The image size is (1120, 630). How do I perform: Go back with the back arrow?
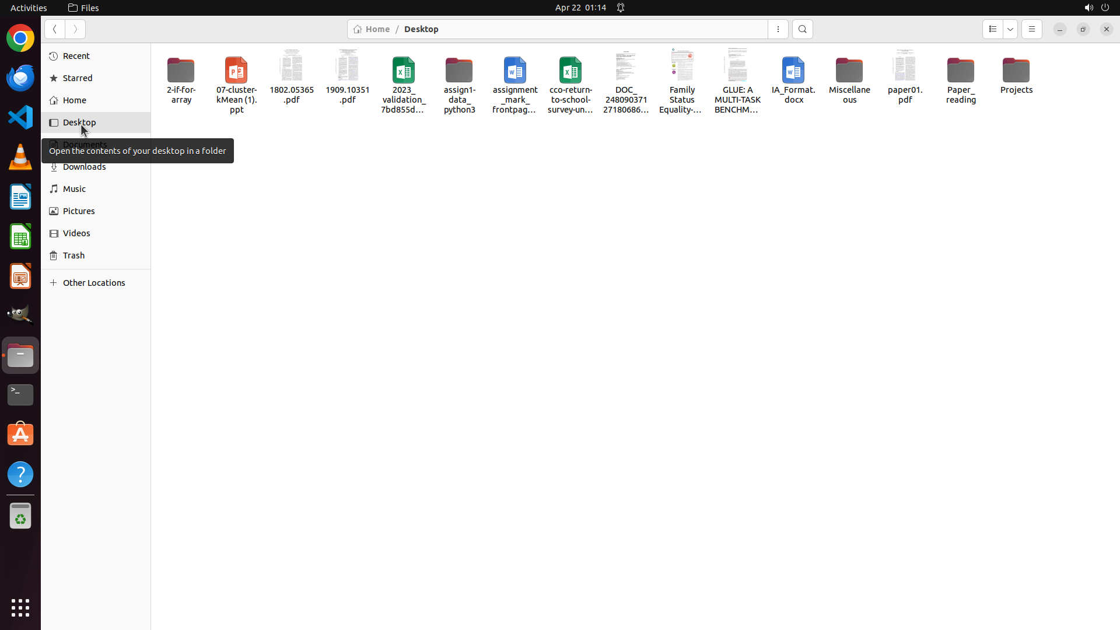55,29
